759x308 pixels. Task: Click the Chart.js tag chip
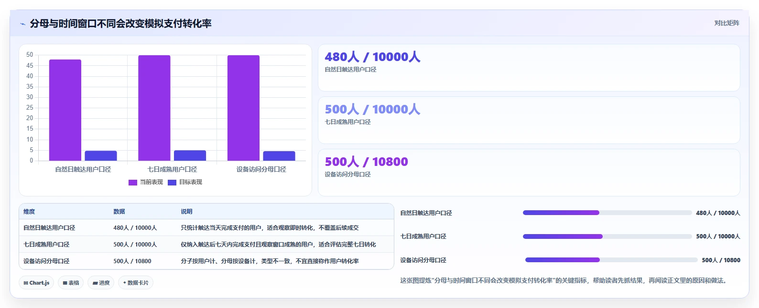click(36, 283)
